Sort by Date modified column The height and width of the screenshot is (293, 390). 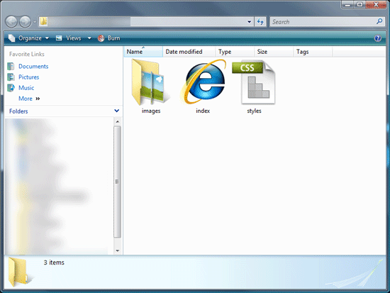pyautogui.click(x=189, y=52)
